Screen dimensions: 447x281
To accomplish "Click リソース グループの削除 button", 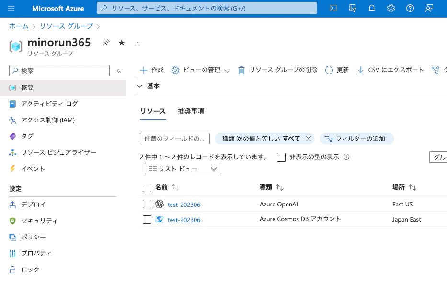I will pos(278,70).
